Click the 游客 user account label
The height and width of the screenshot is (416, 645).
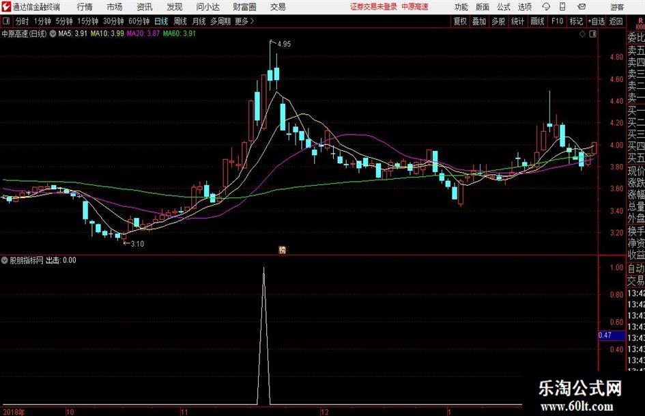coord(617,7)
